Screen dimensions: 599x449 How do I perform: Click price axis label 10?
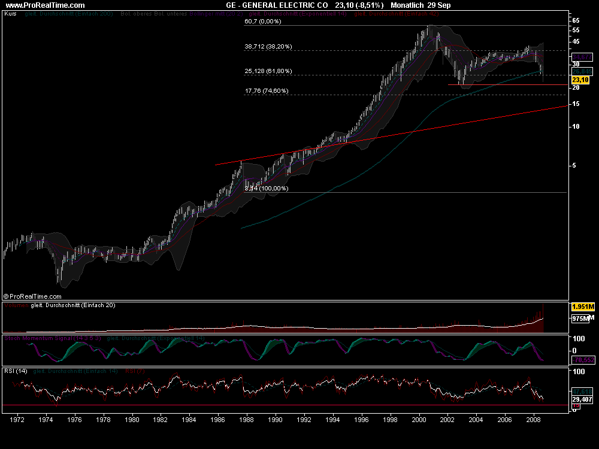point(576,126)
